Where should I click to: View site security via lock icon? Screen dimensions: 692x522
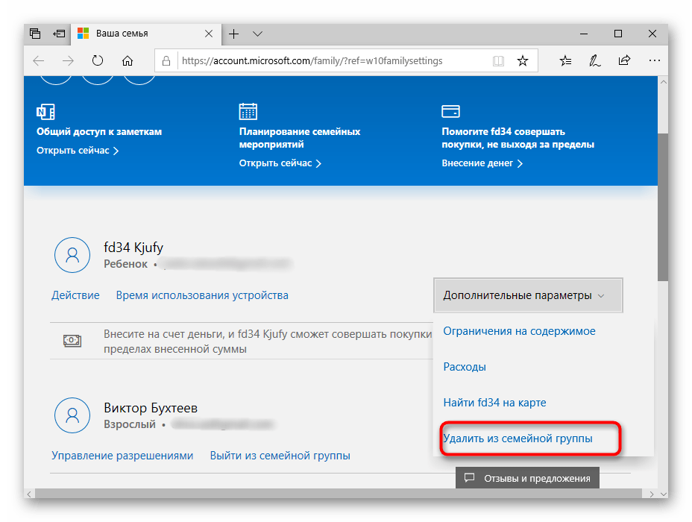pos(166,60)
